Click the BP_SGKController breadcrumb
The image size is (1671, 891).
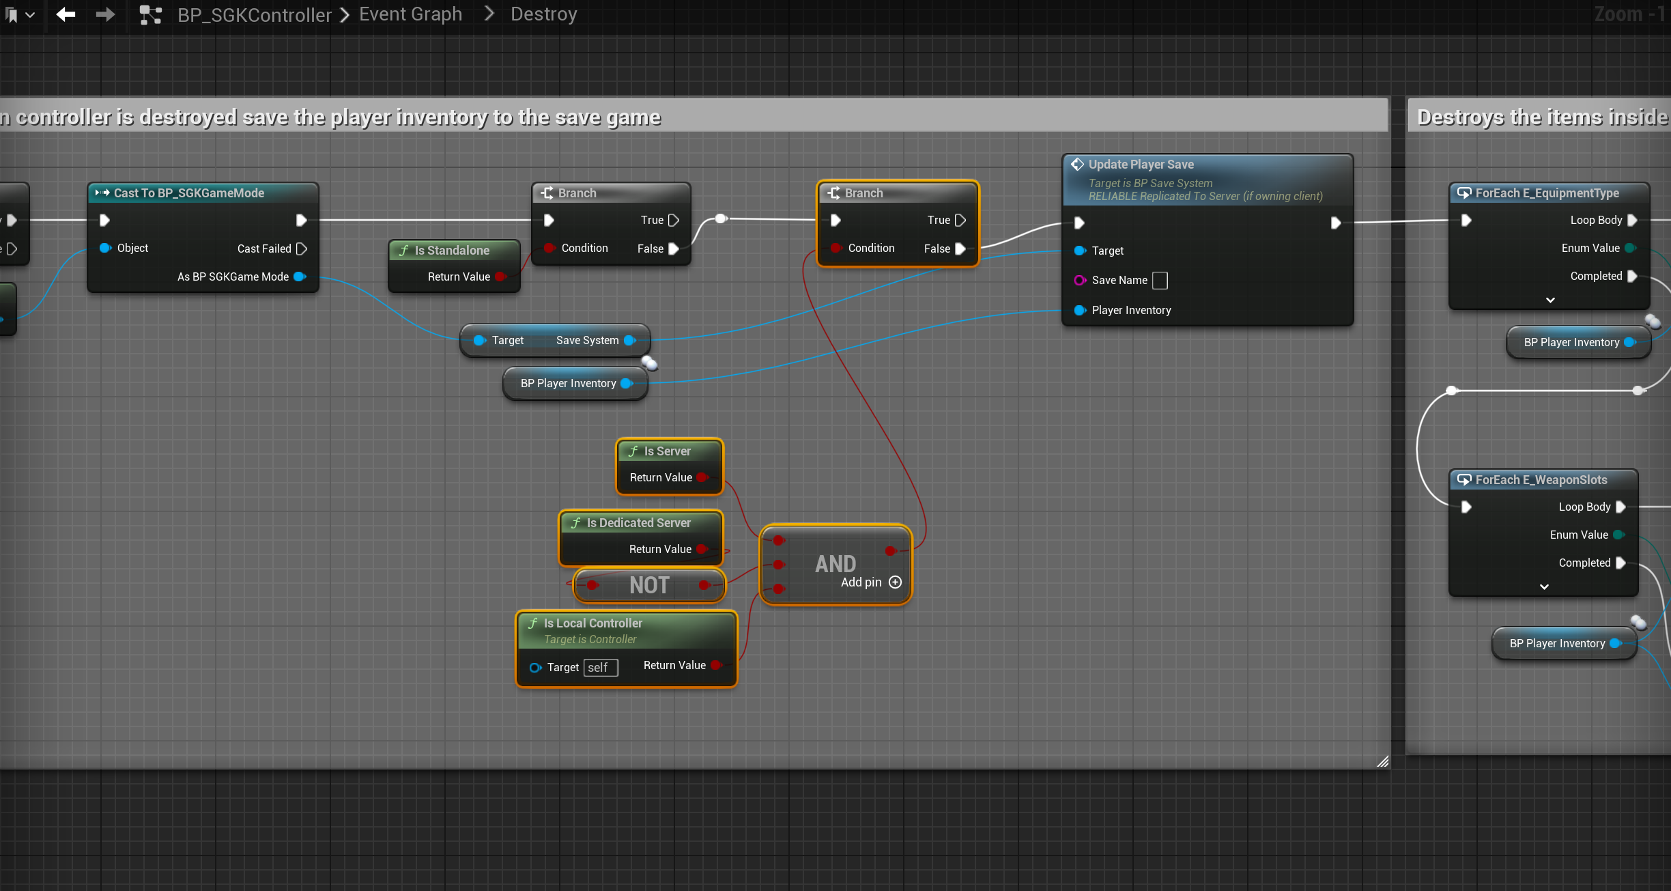pyautogui.click(x=254, y=14)
